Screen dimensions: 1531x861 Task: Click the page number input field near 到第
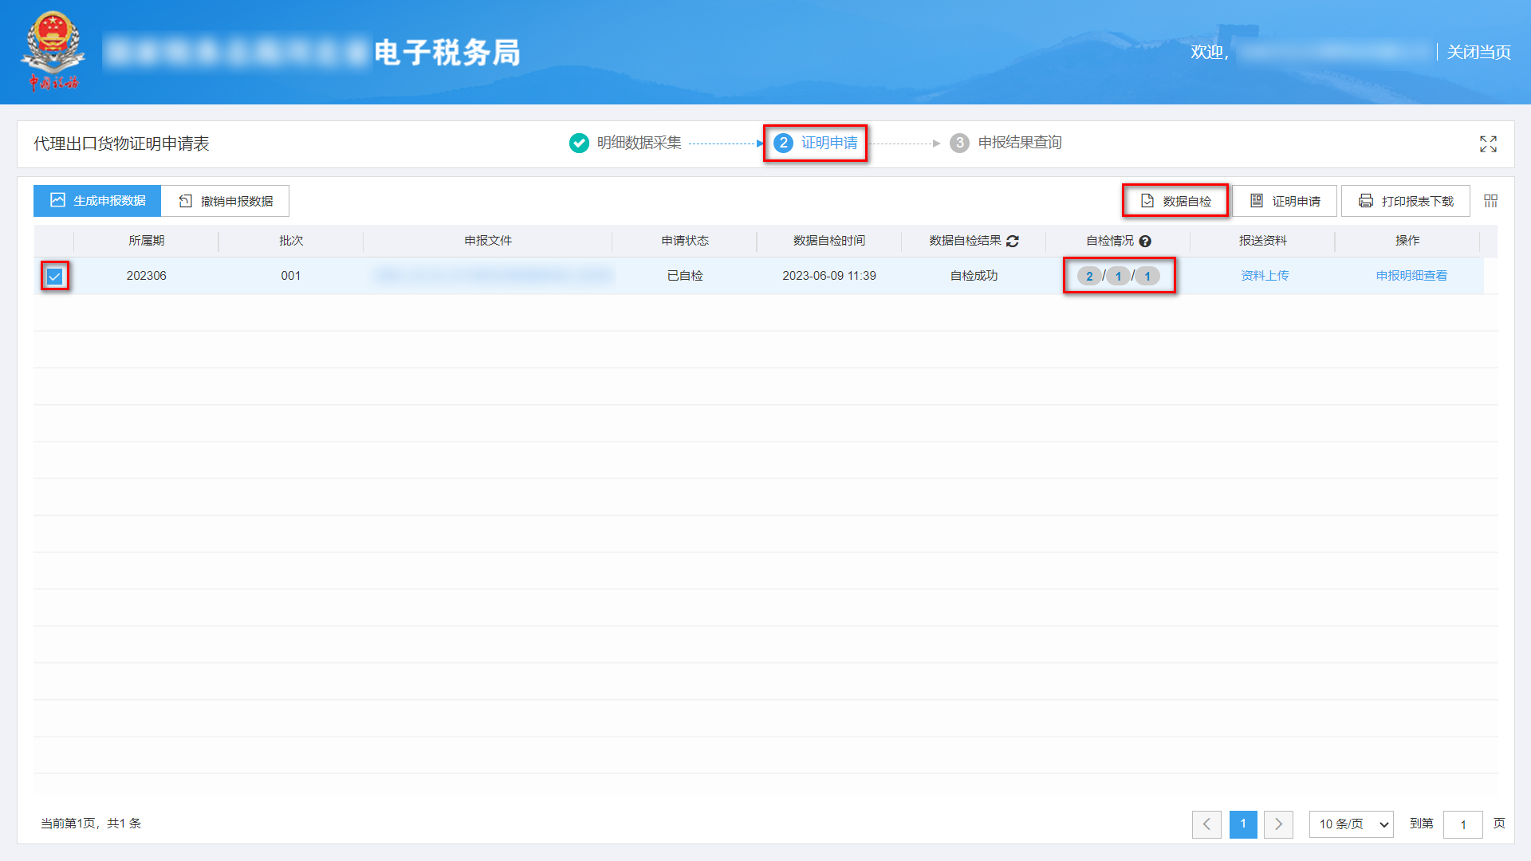(1463, 824)
